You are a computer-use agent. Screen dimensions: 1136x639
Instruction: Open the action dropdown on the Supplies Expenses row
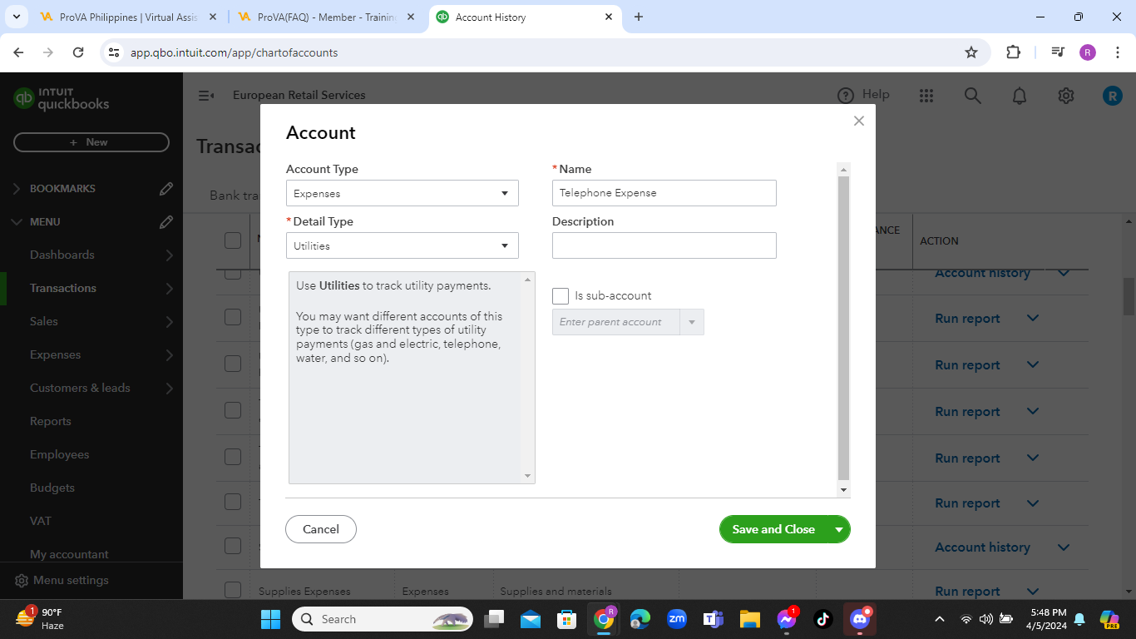click(x=1033, y=592)
